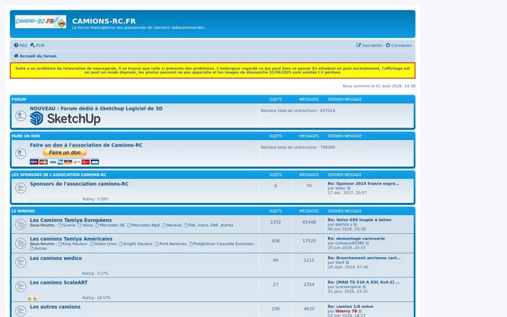507x317 pixels.
Task: Open Les Camions Tamiya Européens forum
Action: point(71,220)
